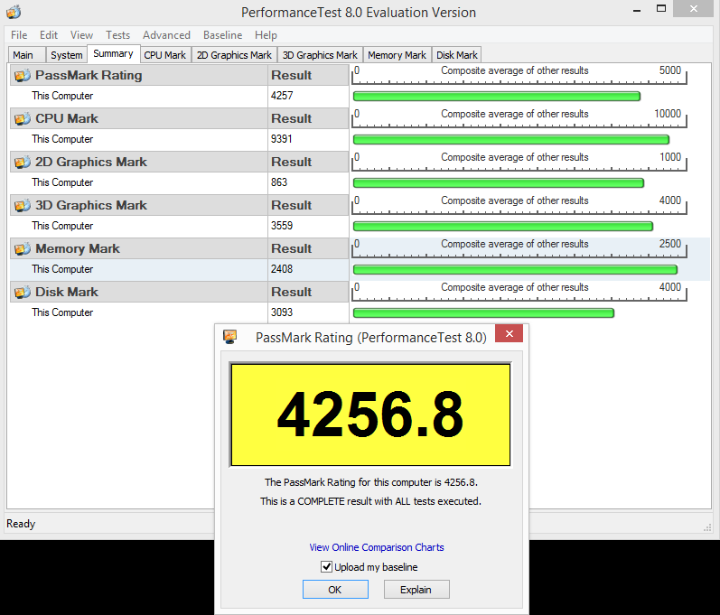Click This Computer under Memory Mark
Screen dimensions: 720x615
62,269
